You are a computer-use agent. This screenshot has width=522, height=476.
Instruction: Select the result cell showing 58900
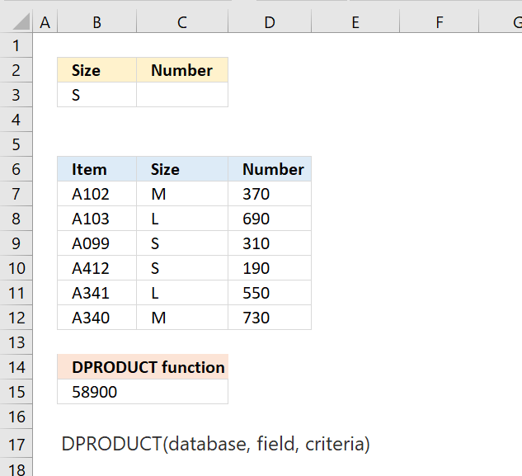[143, 392]
